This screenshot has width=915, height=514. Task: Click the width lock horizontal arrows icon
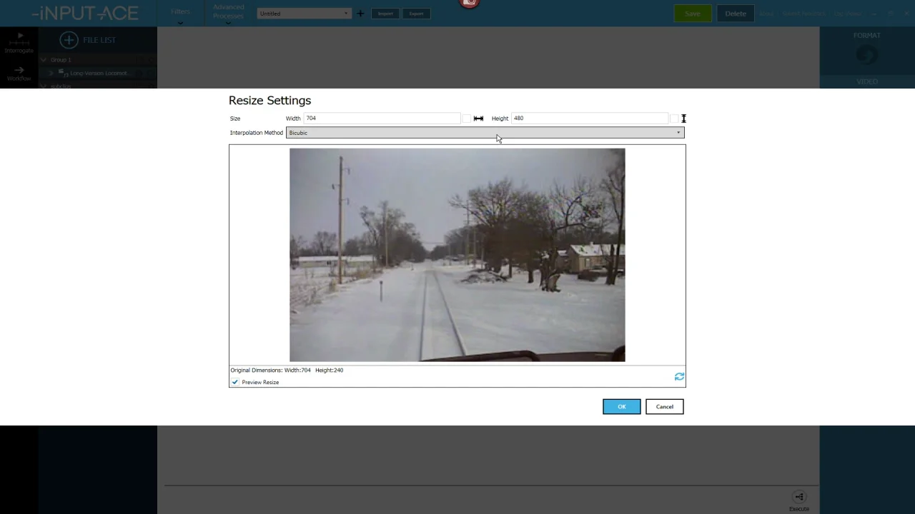[x=478, y=119]
